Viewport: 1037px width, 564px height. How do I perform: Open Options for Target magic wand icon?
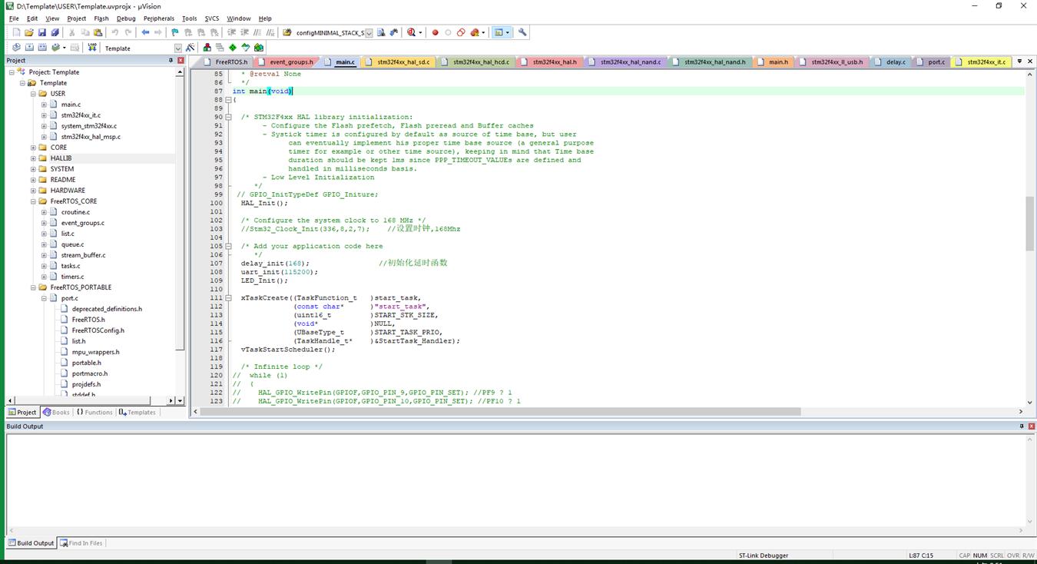[x=191, y=48]
